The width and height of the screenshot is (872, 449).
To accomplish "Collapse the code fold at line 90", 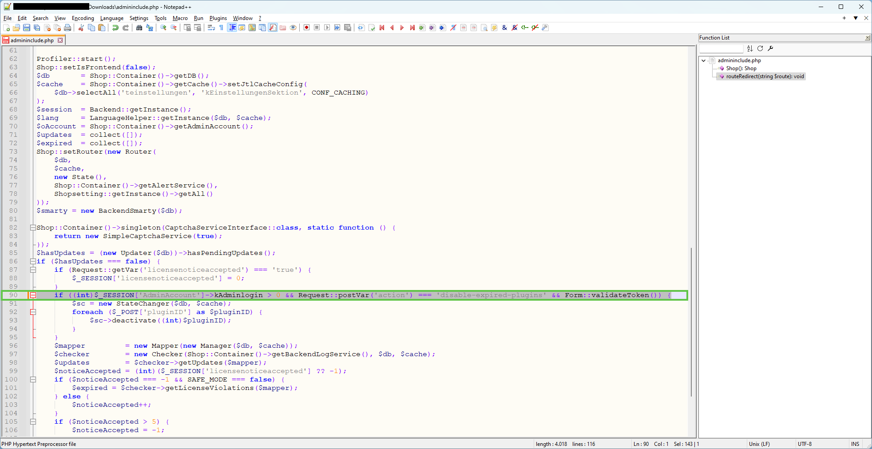I will pos(33,295).
